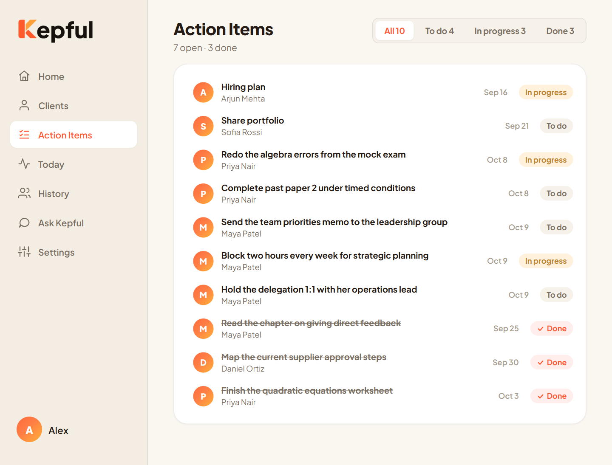
Task: Open the Hiring plan action item
Action: [x=380, y=93]
